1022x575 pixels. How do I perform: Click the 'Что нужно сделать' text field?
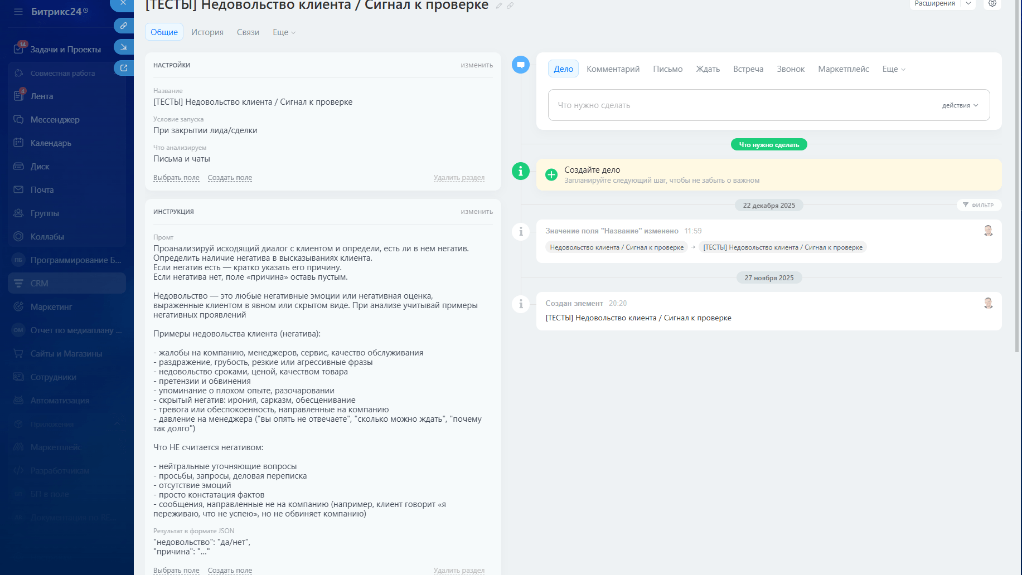click(x=742, y=105)
